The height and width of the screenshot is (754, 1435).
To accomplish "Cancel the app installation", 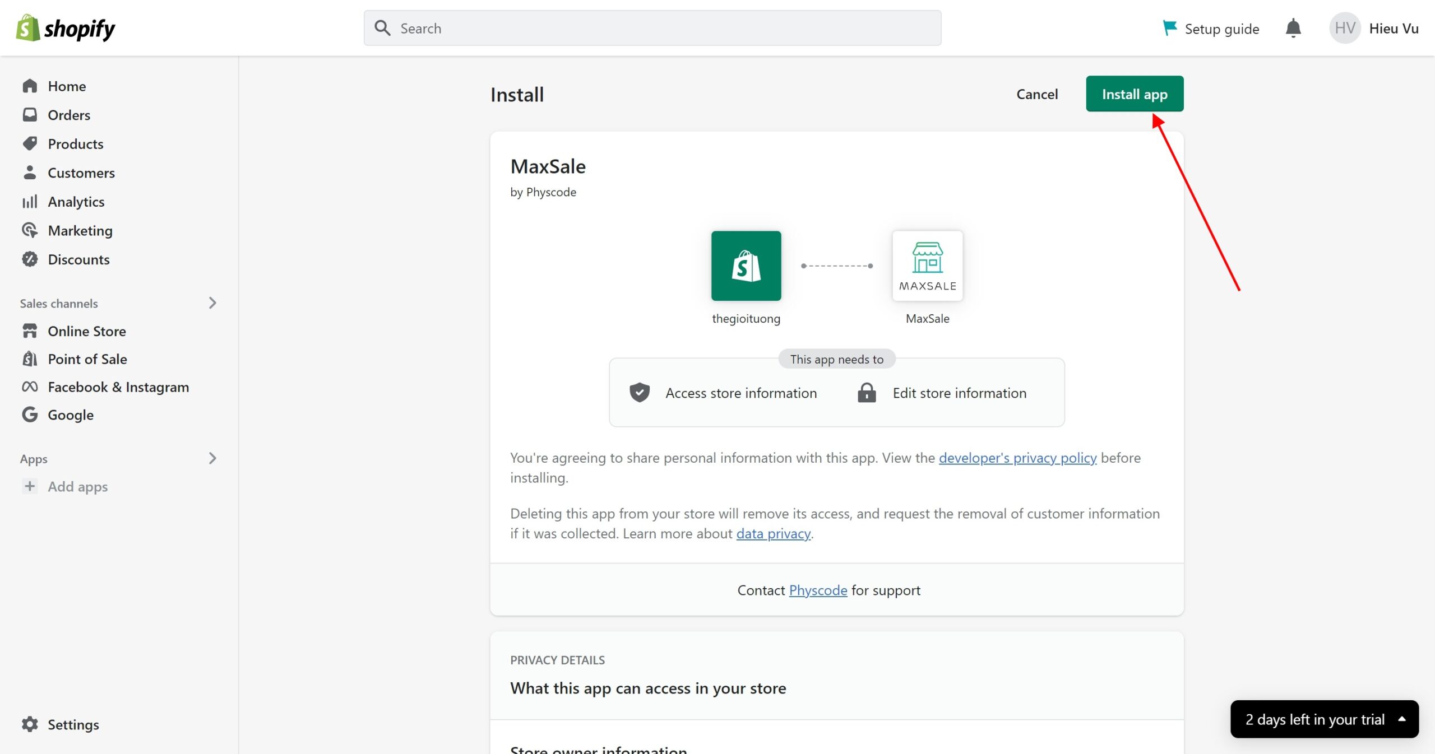I will 1037,94.
